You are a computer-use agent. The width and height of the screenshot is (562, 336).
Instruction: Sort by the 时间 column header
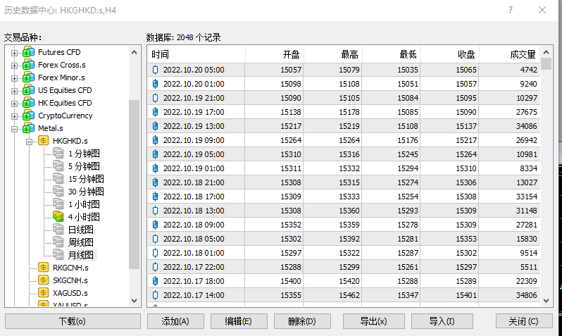[x=196, y=54]
